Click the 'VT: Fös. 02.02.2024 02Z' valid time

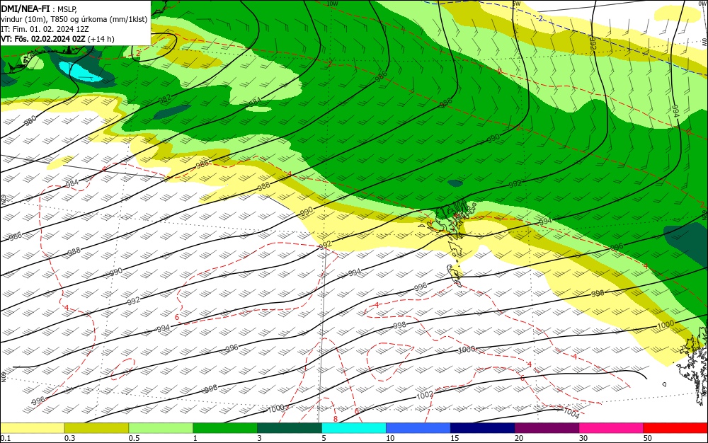click(43, 39)
